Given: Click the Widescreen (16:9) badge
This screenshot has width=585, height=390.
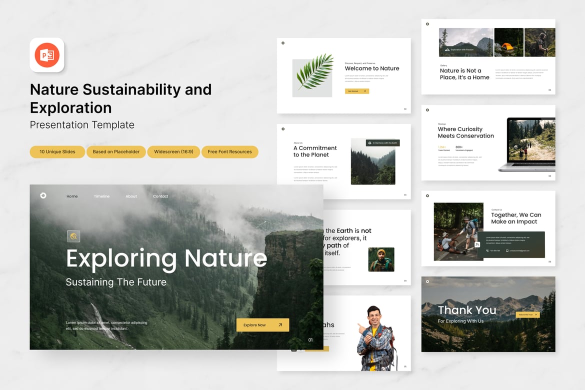Looking at the screenshot, I should tap(173, 152).
